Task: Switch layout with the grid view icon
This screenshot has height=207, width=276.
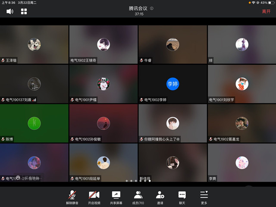Action: [24, 12]
